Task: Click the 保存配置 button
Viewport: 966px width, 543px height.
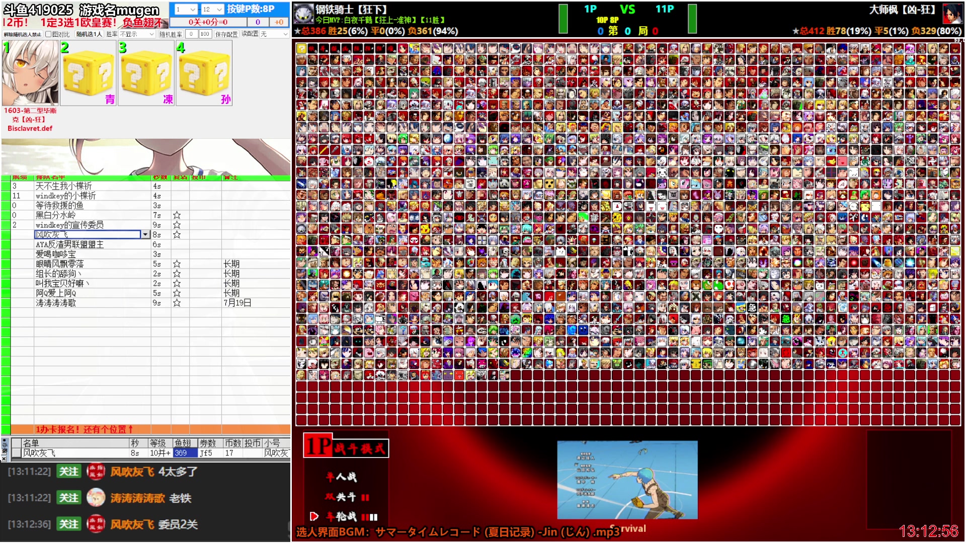Action: (226, 34)
